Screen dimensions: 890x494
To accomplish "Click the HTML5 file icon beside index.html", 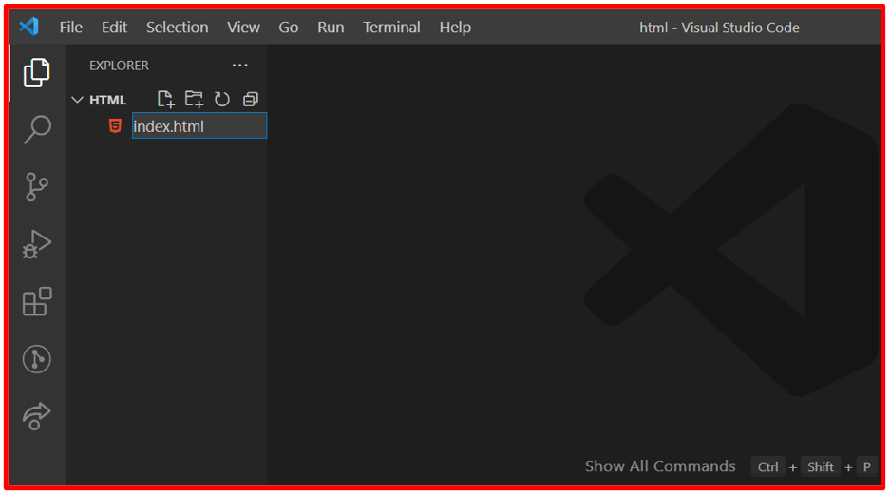I will (x=115, y=125).
